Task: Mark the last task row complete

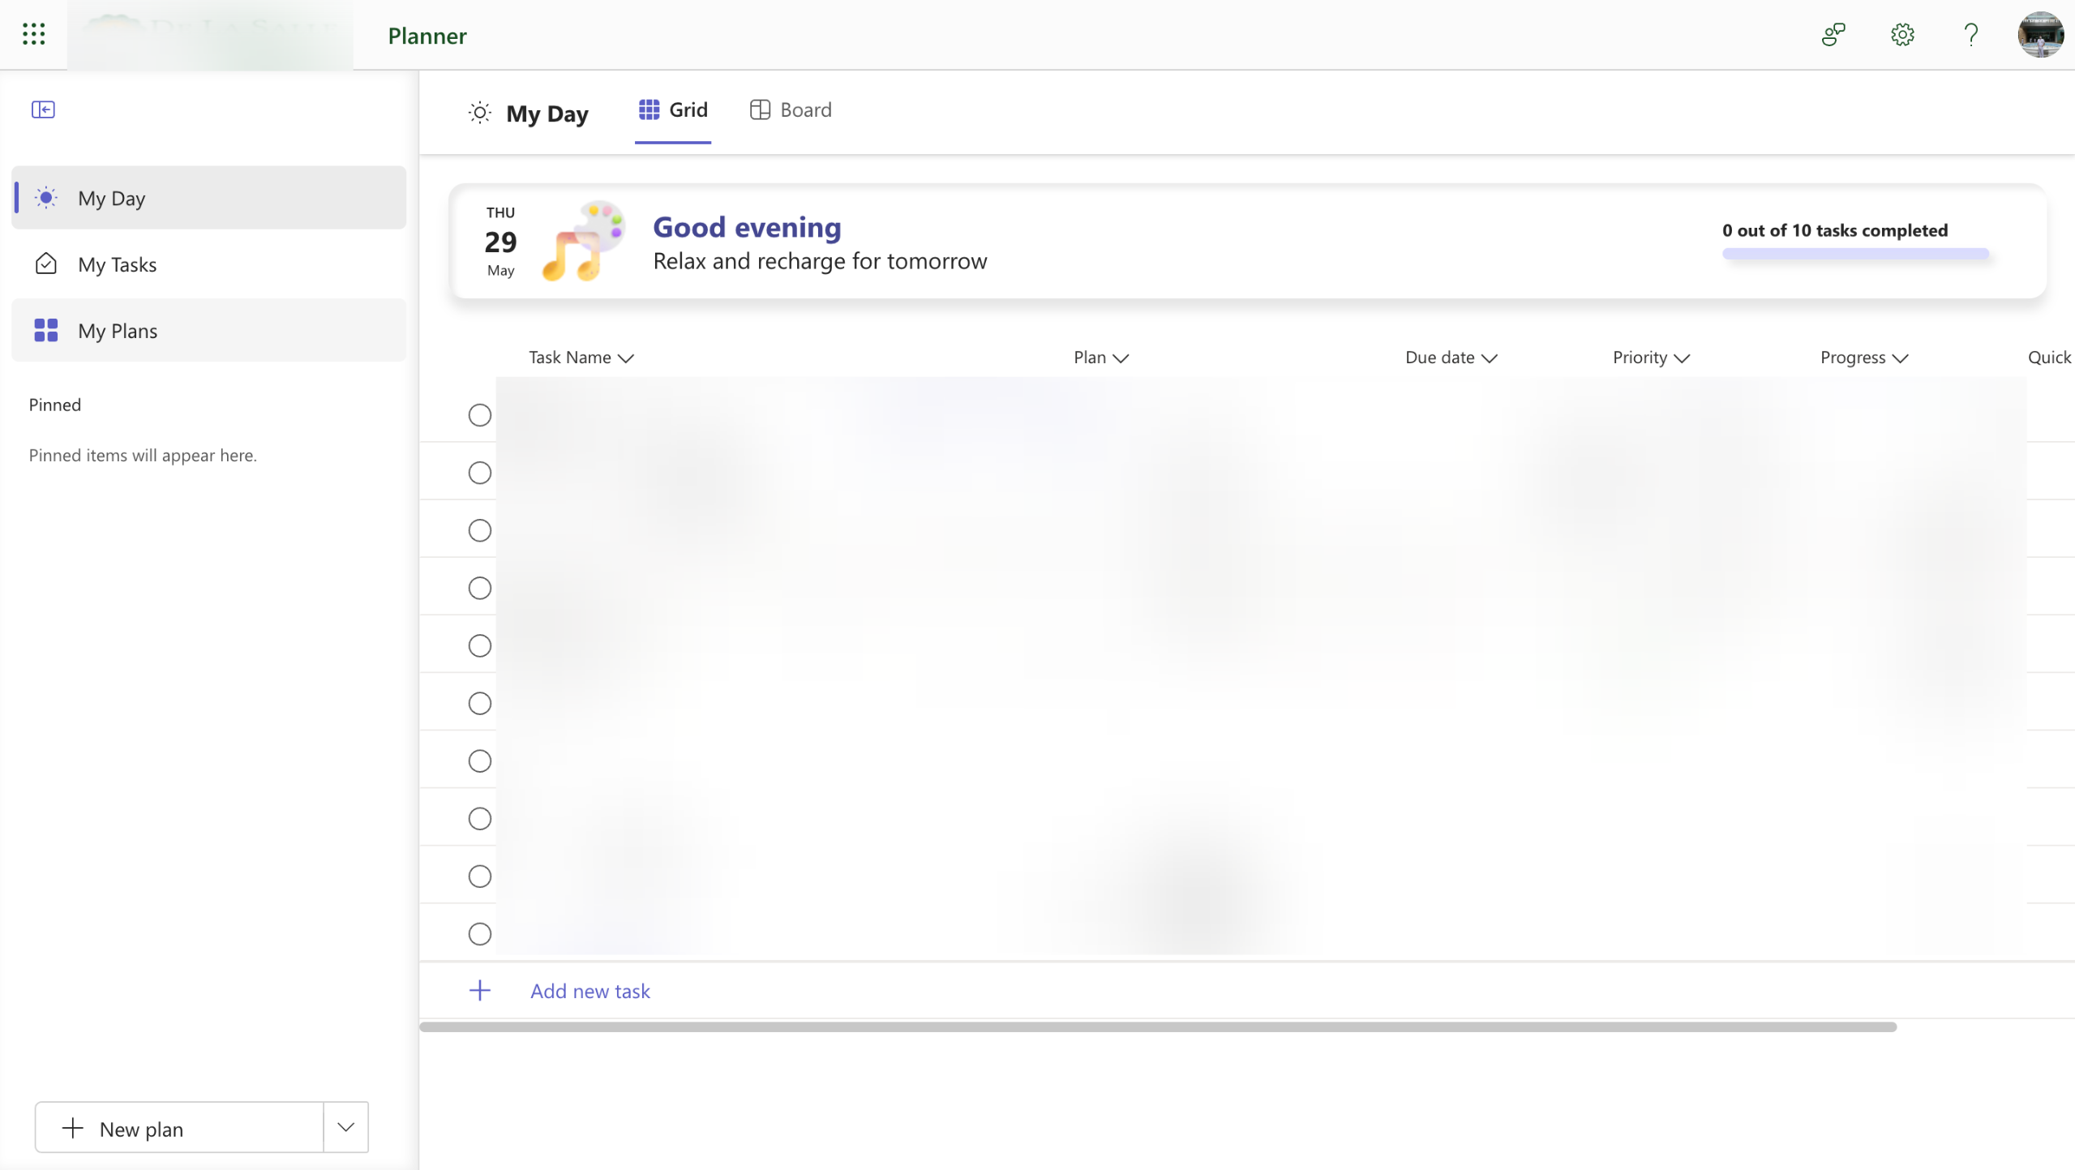Action: coord(479,934)
